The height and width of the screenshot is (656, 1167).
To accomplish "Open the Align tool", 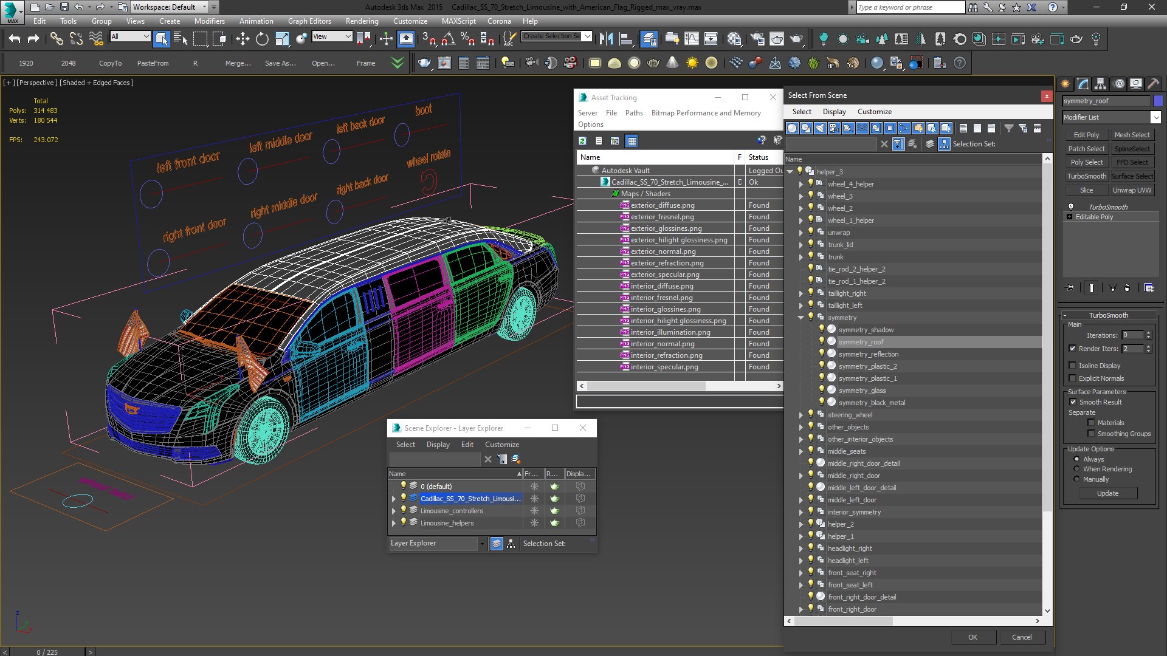I will [625, 39].
